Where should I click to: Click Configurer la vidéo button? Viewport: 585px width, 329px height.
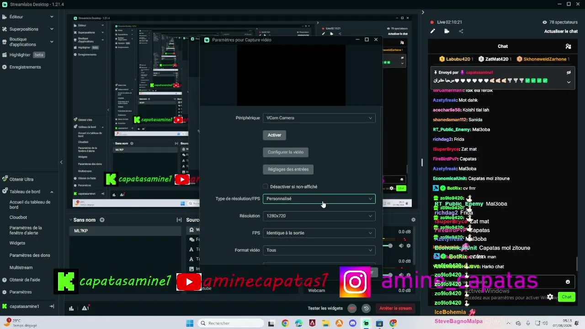click(286, 152)
